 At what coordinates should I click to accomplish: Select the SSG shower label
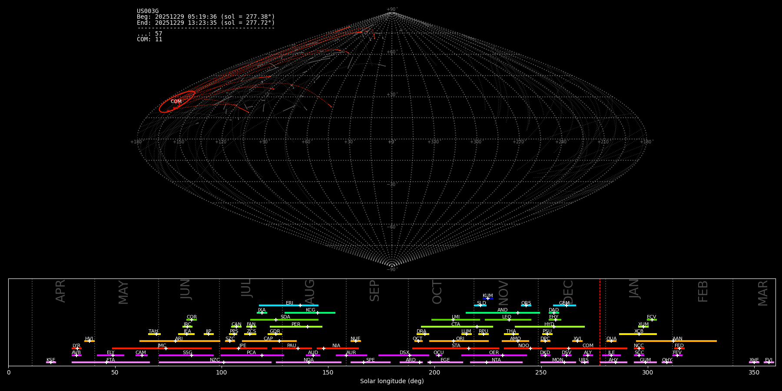point(188,353)
